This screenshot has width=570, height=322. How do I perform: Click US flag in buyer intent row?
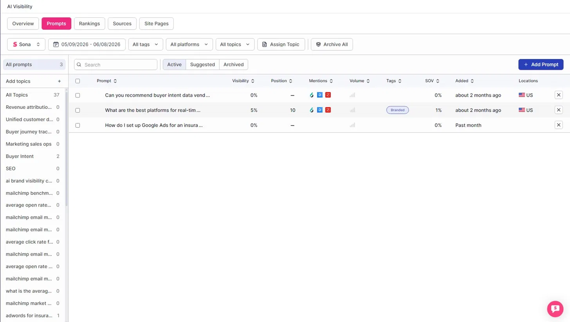(x=521, y=95)
